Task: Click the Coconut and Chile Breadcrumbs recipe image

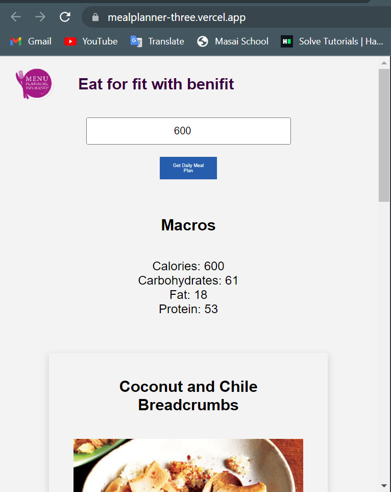Action: click(188, 465)
